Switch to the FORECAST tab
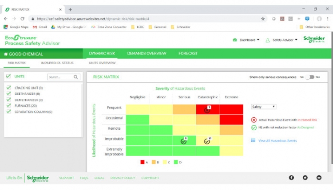 (x=188, y=54)
